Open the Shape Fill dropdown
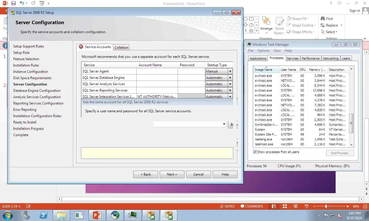The width and height of the screenshot is (369, 221). click(x=298, y=19)
